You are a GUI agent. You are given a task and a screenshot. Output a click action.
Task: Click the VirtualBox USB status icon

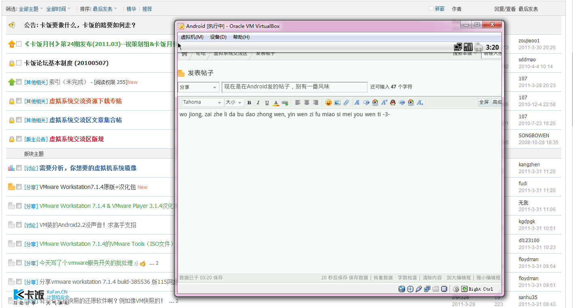[x=419, y=289]
